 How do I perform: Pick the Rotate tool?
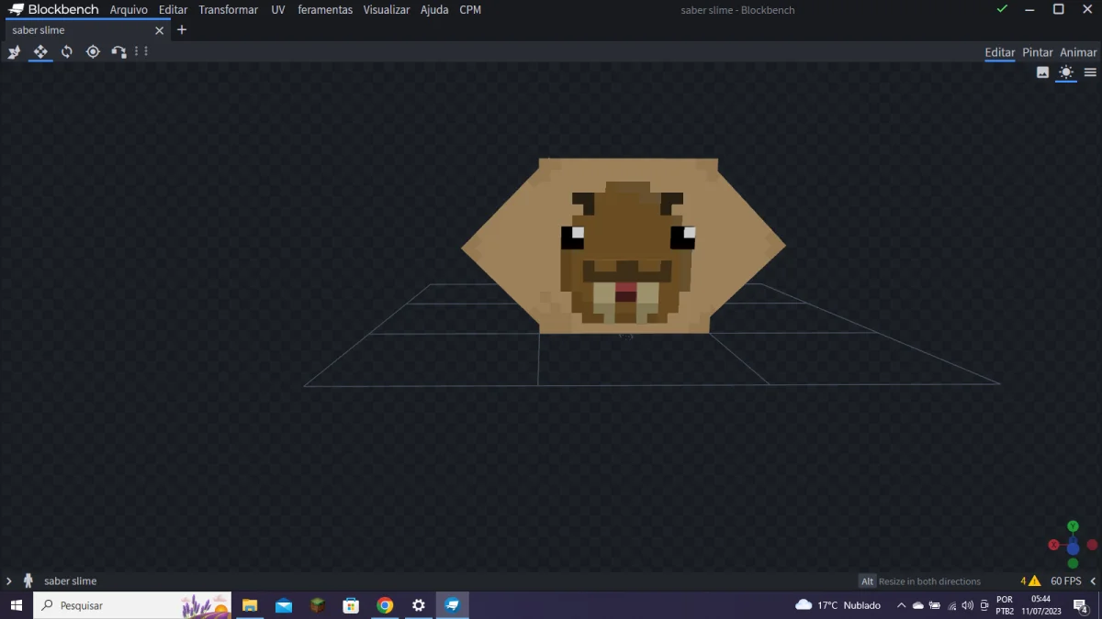point(67,52)
